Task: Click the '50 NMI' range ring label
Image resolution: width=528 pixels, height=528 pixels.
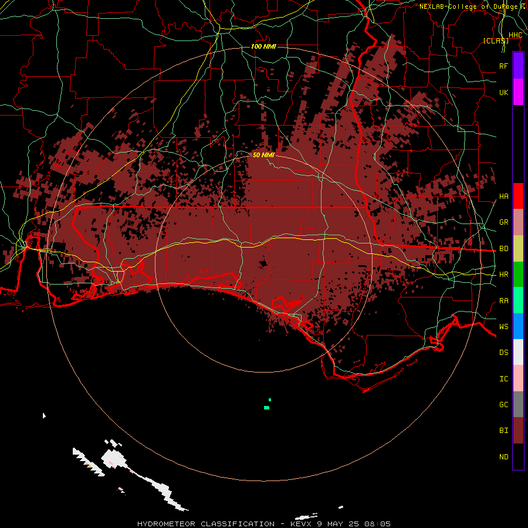Action: pos(263,155)
